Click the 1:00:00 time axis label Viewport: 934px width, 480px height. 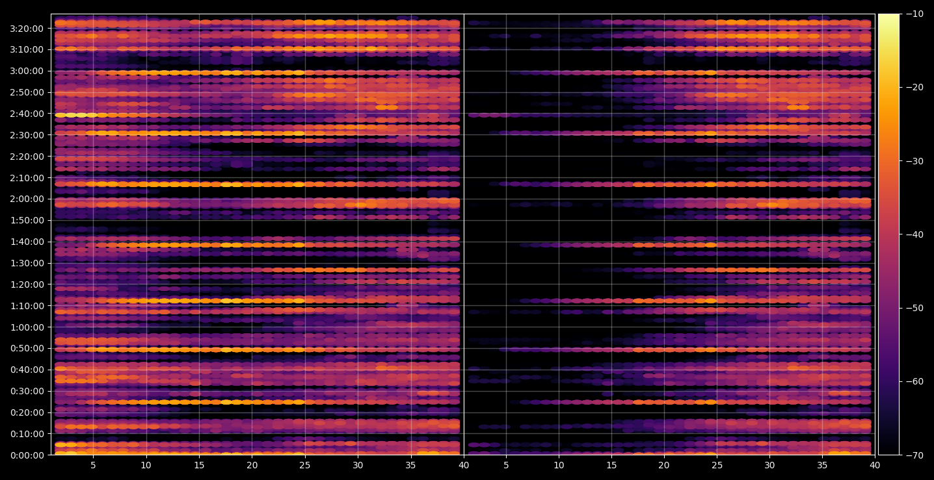(28, 327)
